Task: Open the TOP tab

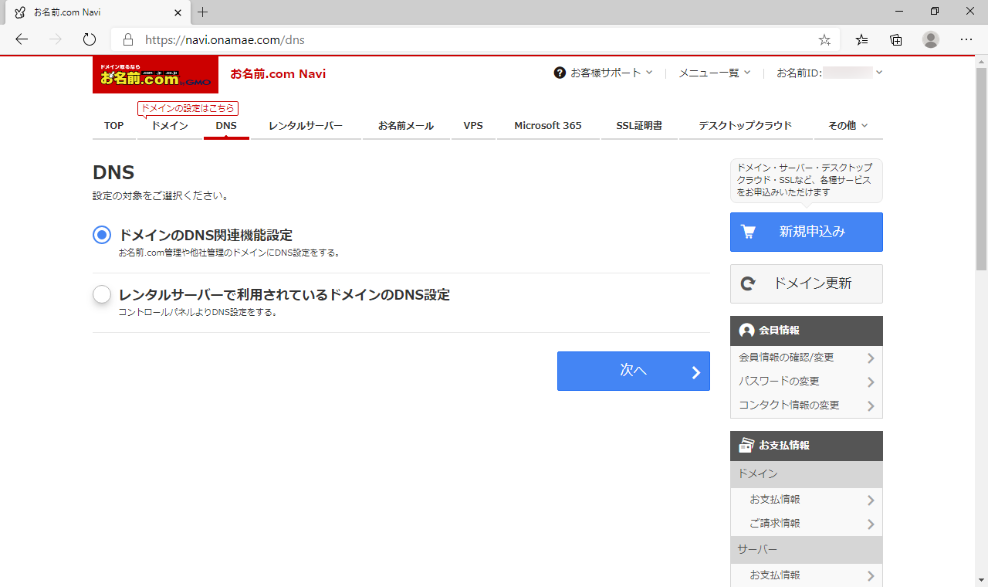Action: coord(114,125)
